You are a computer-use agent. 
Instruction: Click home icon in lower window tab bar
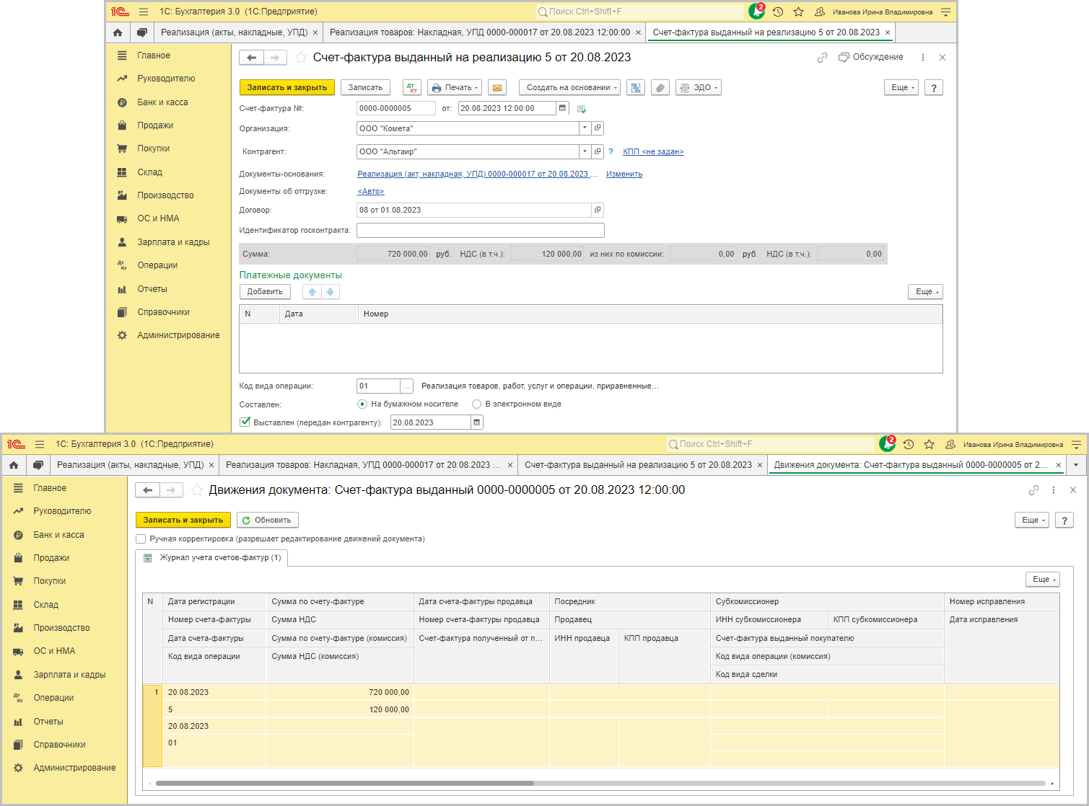point(14,465)
